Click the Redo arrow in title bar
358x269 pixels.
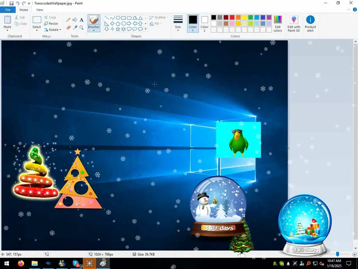click(23, 3)
